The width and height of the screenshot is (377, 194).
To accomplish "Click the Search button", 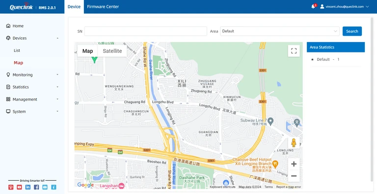I will click(352, 31).
